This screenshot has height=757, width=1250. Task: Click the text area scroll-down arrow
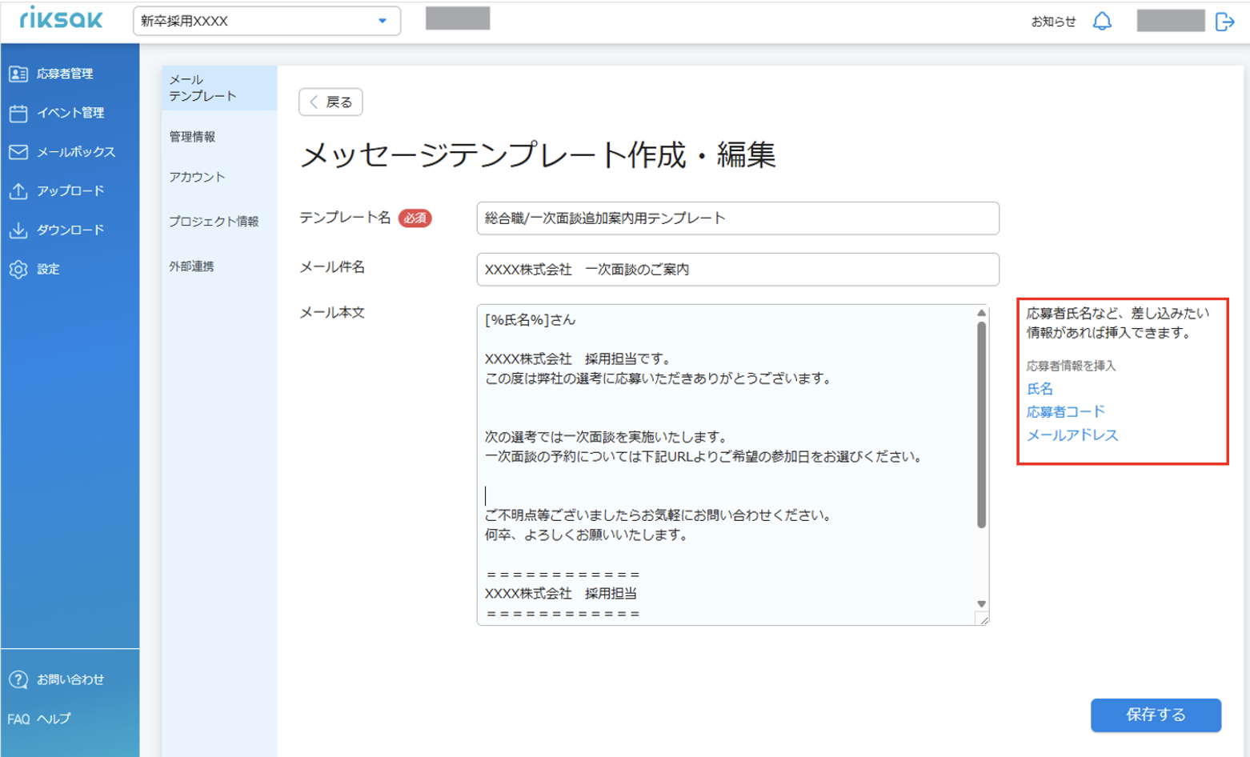982,604
